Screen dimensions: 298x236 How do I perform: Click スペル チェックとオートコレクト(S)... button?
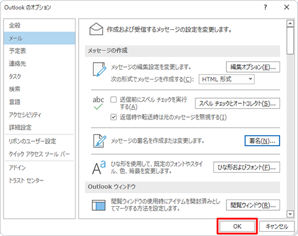tap(237, 103)
